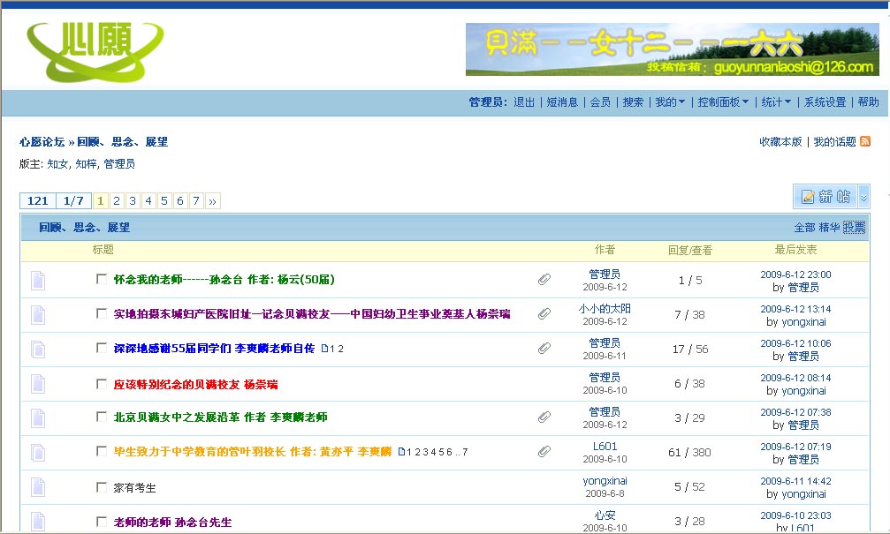The height and width of the screenshot is (534, 890).
Task: Click the 心愿 forum logo
Action: (x=95, y=49)
